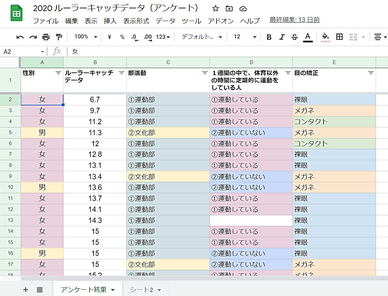Open the 100% zoom dropdown
The width and height of the screenshot is (388, 296).
coord(86,37)
